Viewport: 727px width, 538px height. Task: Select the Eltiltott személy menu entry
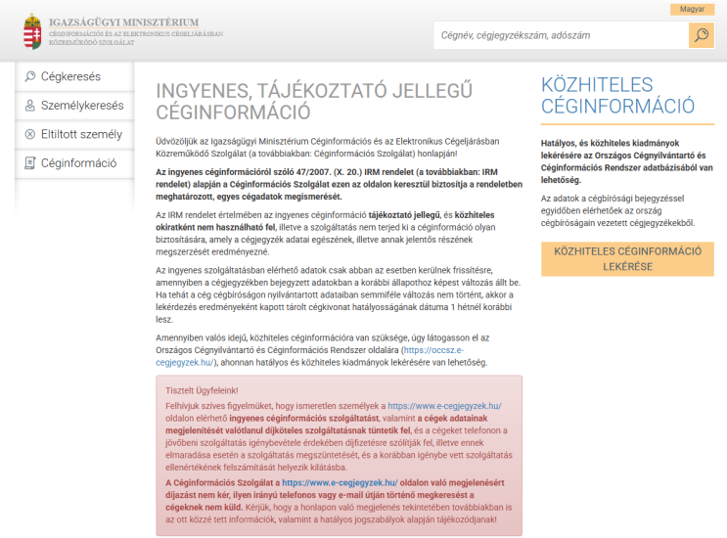point(74,134)
